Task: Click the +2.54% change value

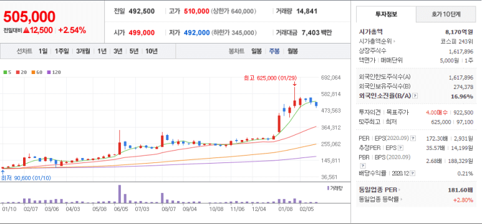Action: click(x=72, y=30)
